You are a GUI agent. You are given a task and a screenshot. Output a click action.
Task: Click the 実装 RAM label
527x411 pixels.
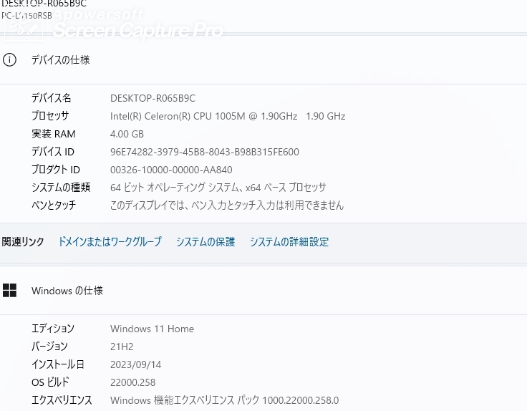click(54, 134)
